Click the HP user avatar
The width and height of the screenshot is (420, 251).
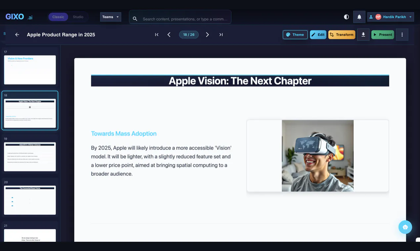click(378, 17)
